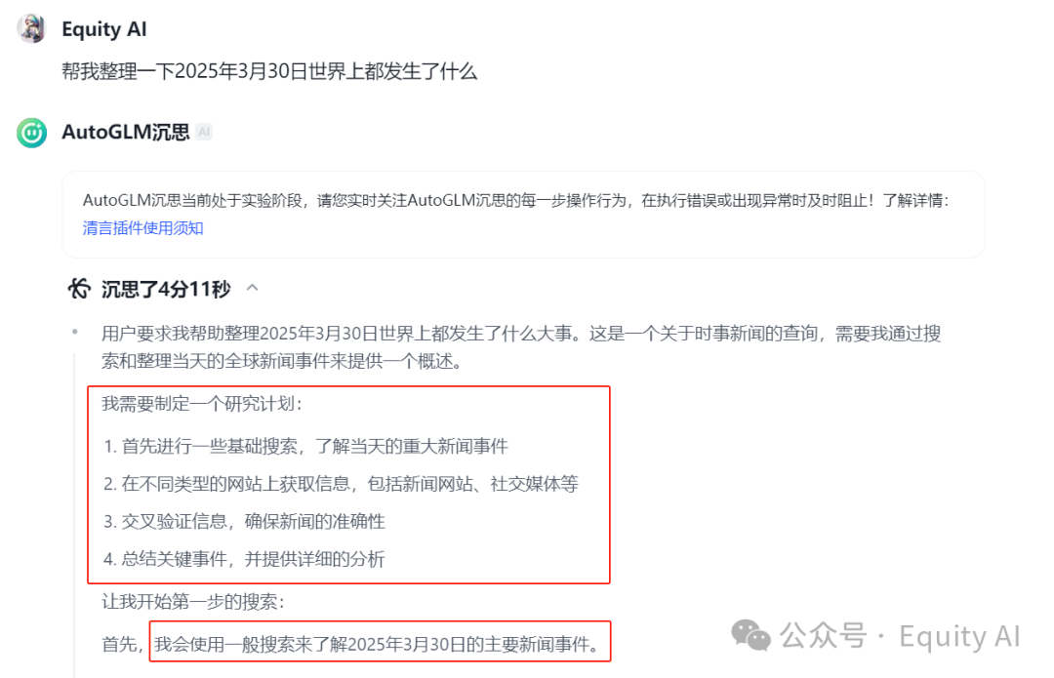This screenshot has width=1054, height=678.
Task: Click list item 2 about 新闻网站、社交媒体
Action: point(341,484)
